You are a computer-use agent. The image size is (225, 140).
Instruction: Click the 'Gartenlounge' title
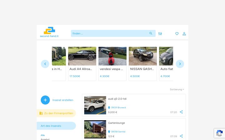pos(116,123)
